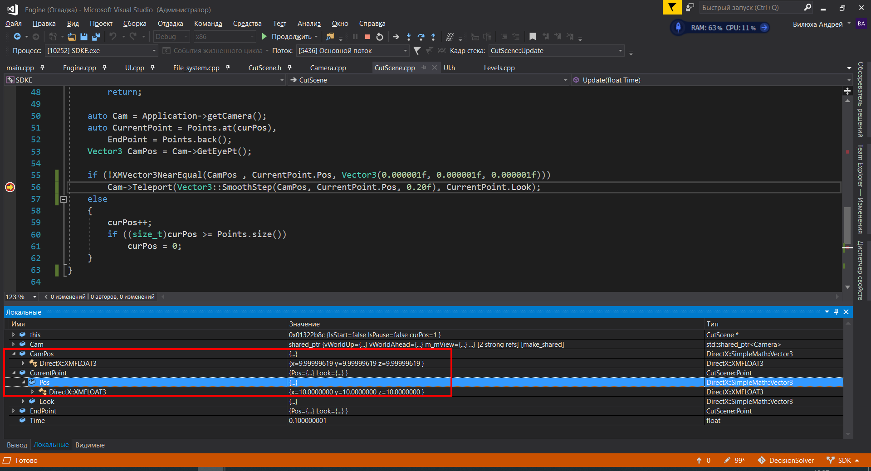
Task: Step Out of the current function
Action: [x=433, y=37]
